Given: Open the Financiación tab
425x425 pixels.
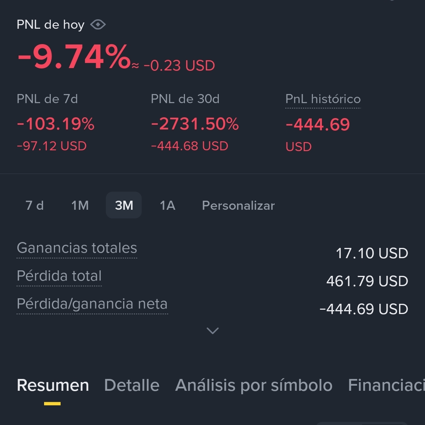Looking at the screenshot, I should [x=386, y=385].
